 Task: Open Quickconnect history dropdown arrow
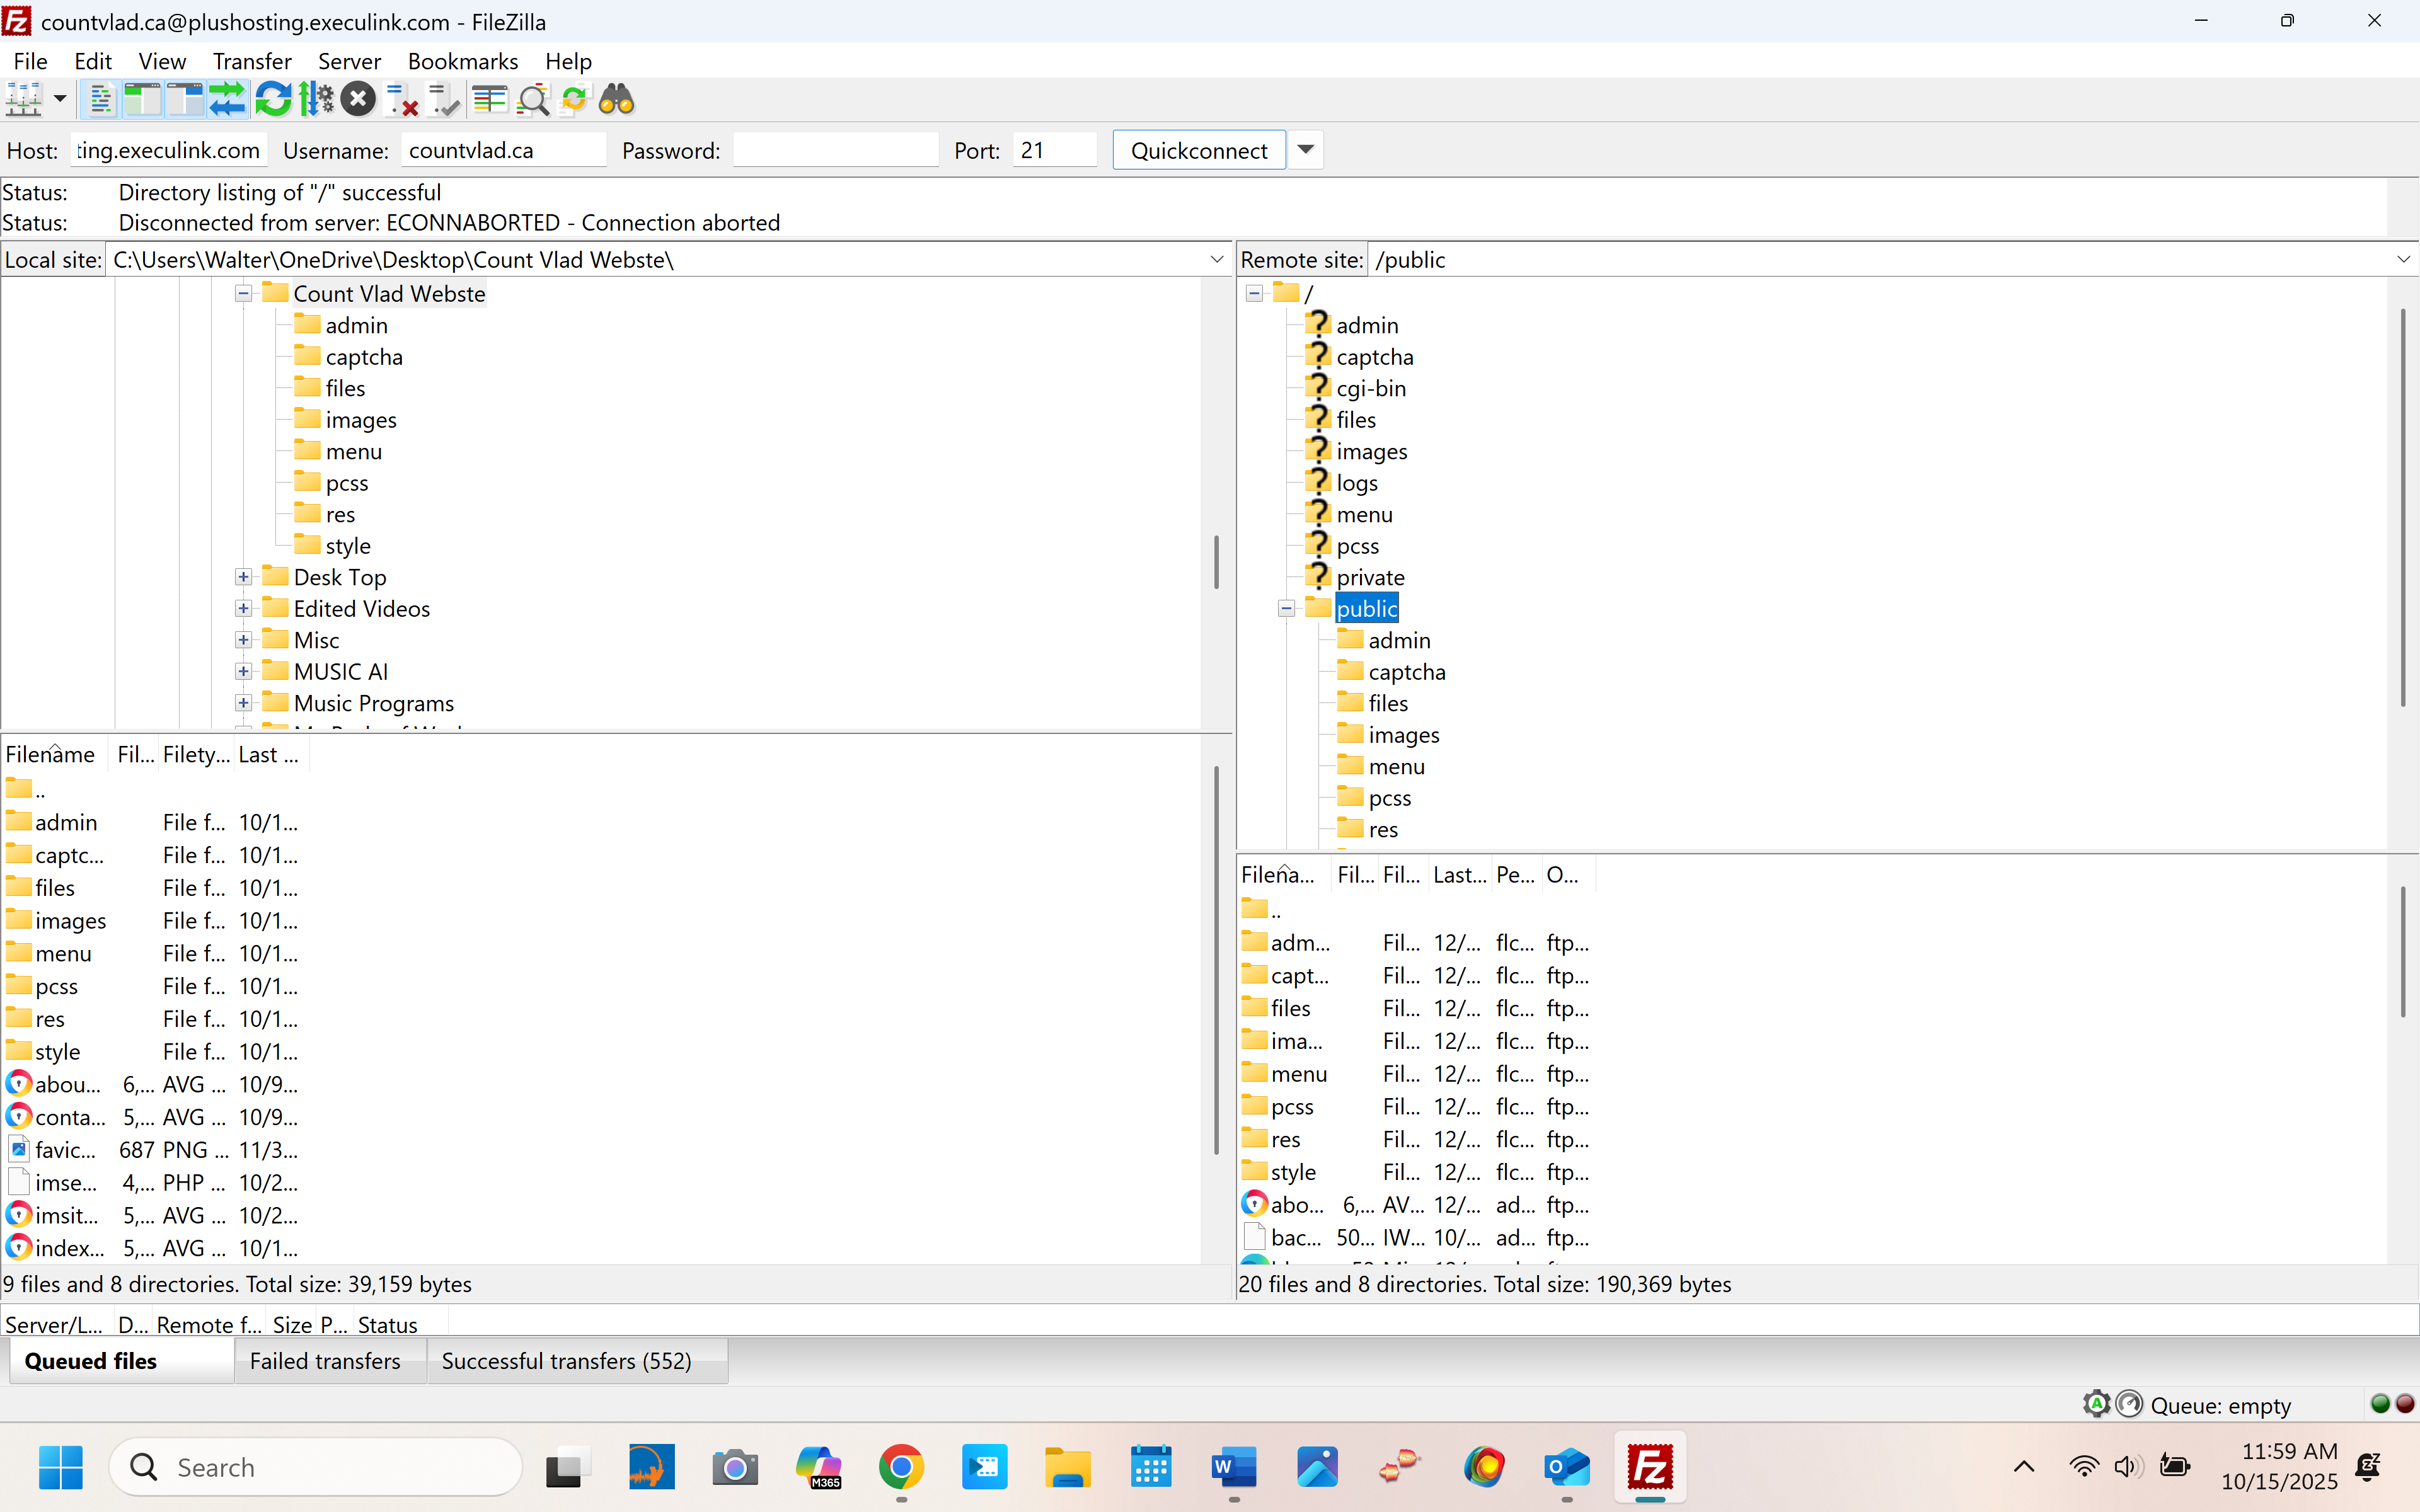tap(1305, 150)
